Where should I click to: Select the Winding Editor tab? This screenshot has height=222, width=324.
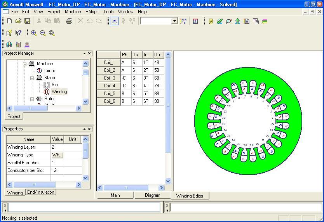[x=190, y=196]
